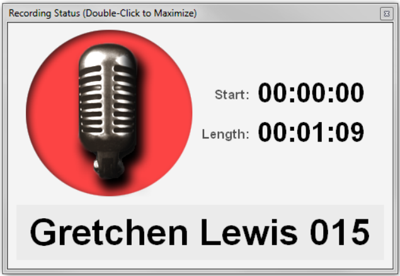
Task: Click the vintage microphone icon
Action: 107,111
